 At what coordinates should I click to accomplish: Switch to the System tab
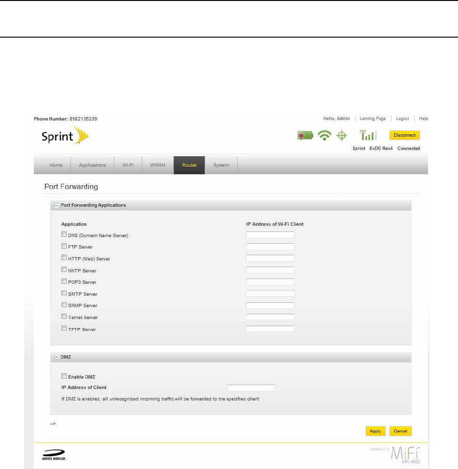(x=221, y=165)
